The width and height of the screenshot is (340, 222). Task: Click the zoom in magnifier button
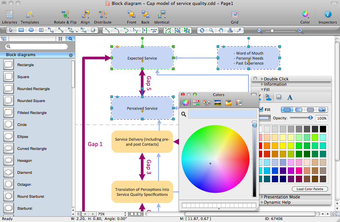(x=301, y=31)
